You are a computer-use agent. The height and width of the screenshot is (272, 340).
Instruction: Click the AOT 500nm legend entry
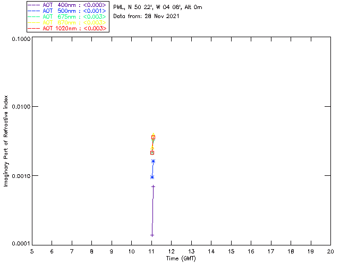click(67, 11)
